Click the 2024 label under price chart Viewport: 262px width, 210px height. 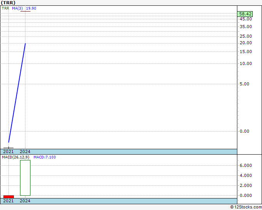[x=25, y=152]
